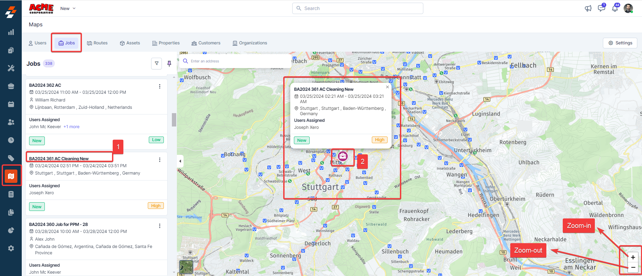Close the BA2024 361 job popup
642x276 pixels.
pyautogui.click(x=387, y=87)
